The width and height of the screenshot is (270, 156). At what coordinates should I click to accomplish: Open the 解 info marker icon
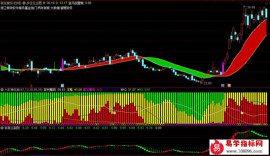tap(62, 85)
